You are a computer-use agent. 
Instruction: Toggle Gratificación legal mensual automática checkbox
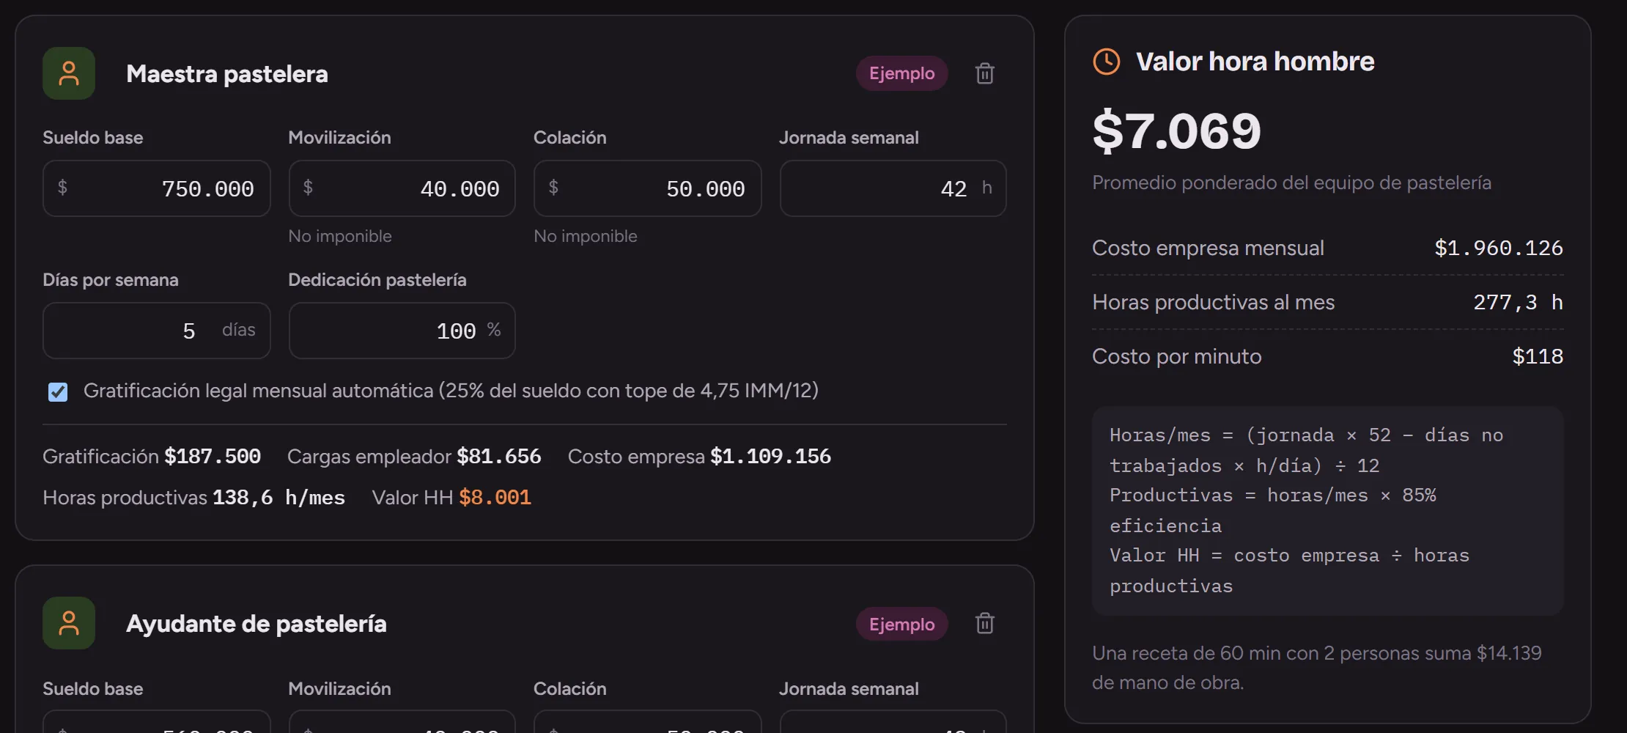point(58,392)
